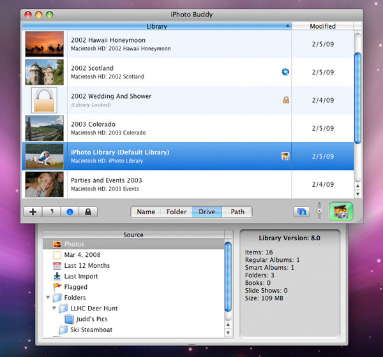Click the LLHC Deer Hunt folder icon
383x357 pixels.
pos(63,309)
